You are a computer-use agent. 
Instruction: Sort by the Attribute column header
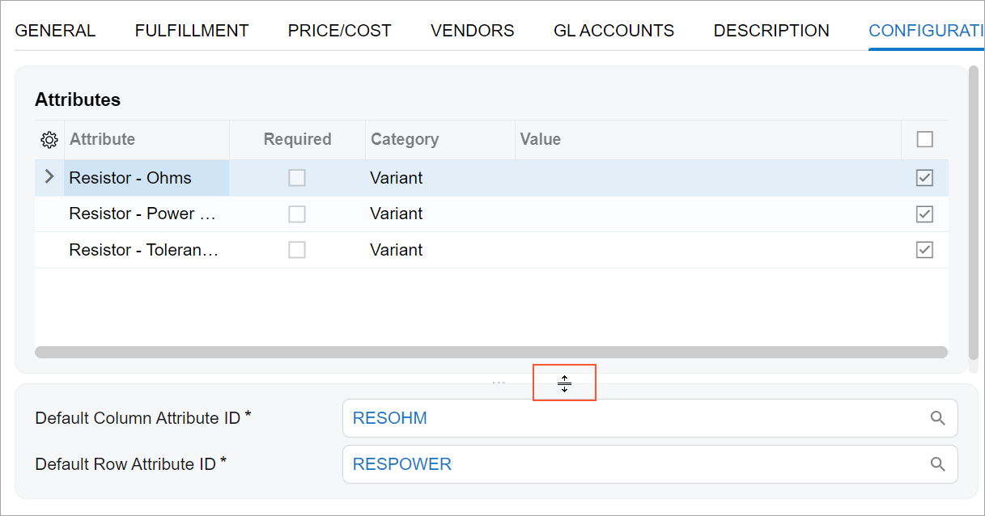[103, 139]
